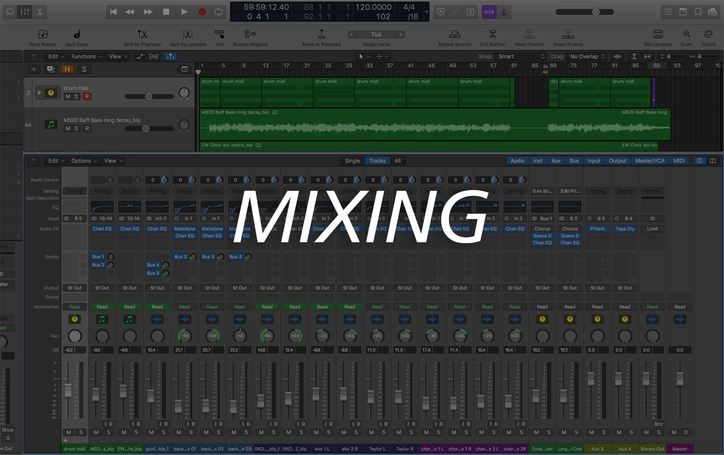This screenshot has width=724, height=455.
Task: Click the Aux filter button in mixer
Action: (x=556, y=161)
